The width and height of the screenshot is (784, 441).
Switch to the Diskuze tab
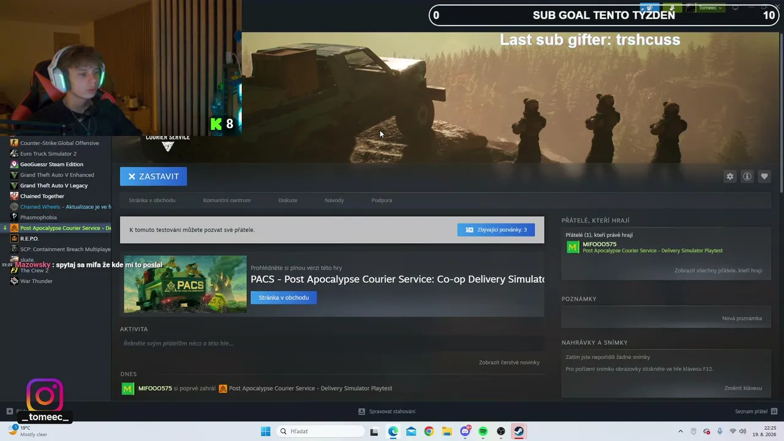pos(288,200)
